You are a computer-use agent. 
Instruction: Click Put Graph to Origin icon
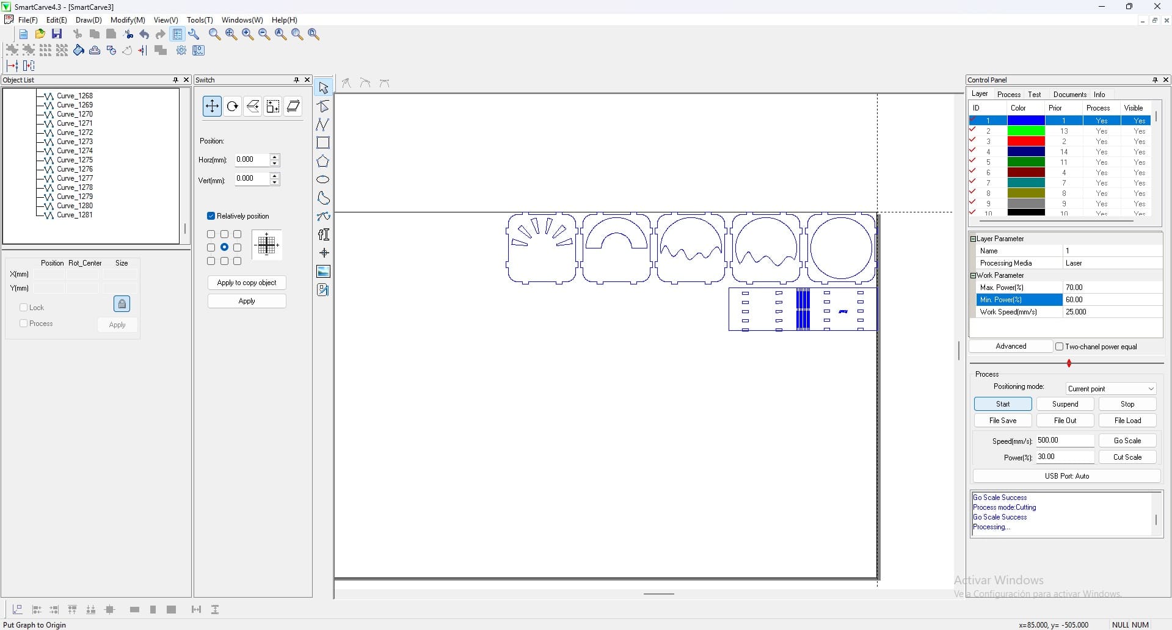coord(18,609)
